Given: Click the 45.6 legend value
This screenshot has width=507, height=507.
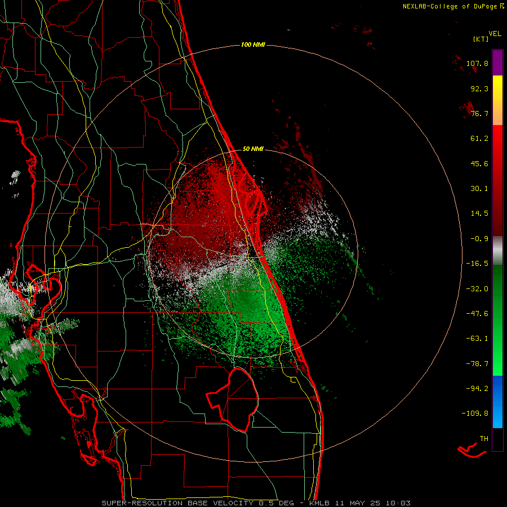Looking at the screenshot, I should [x=479, y=163].
